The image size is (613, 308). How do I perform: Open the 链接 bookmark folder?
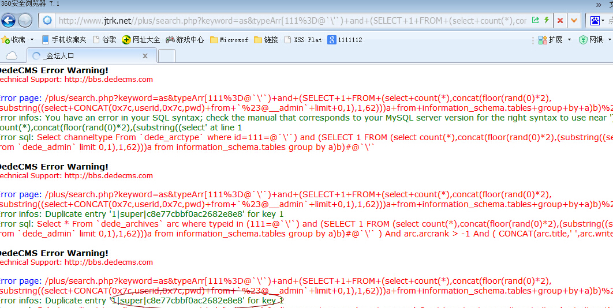click(266, 39)
